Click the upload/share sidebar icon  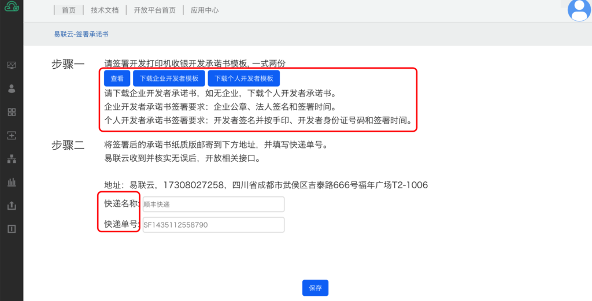click(x=12, y=206)
